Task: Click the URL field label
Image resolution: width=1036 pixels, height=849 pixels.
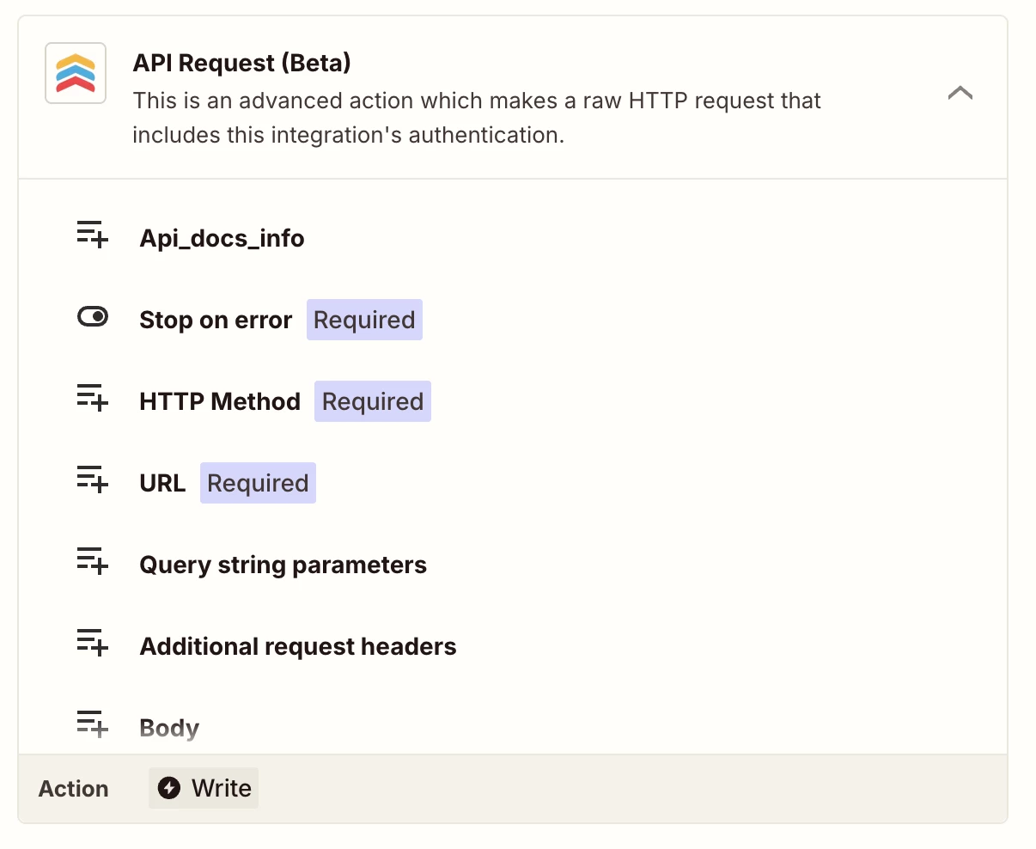Action: 162,483
